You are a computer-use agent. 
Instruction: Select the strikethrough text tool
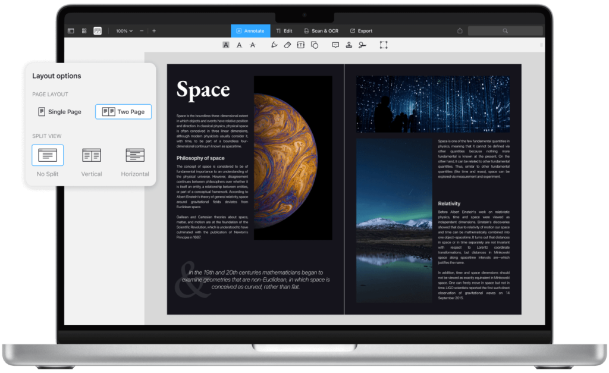pos(252,45)
